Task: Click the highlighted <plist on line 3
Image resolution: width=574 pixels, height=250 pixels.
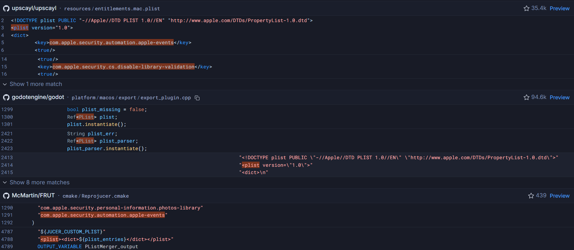Action: click(x=20, y=28)
